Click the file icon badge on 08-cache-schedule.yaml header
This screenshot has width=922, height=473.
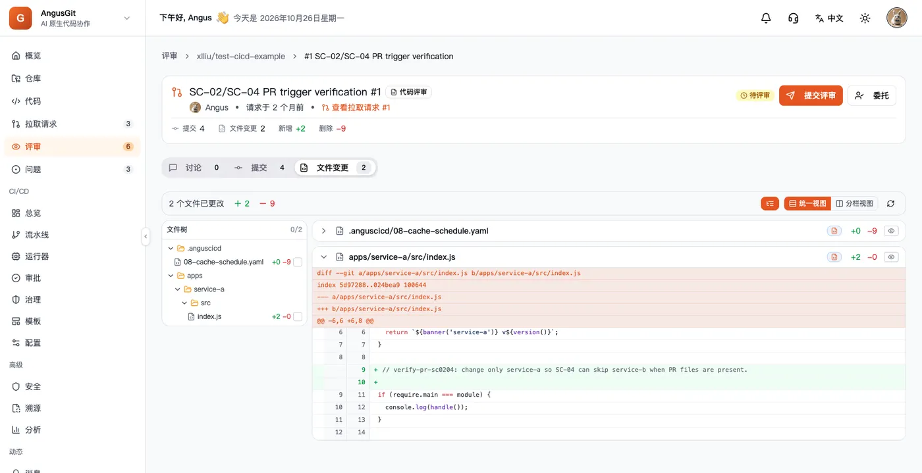pyautogui.click(x=834, y=231)
